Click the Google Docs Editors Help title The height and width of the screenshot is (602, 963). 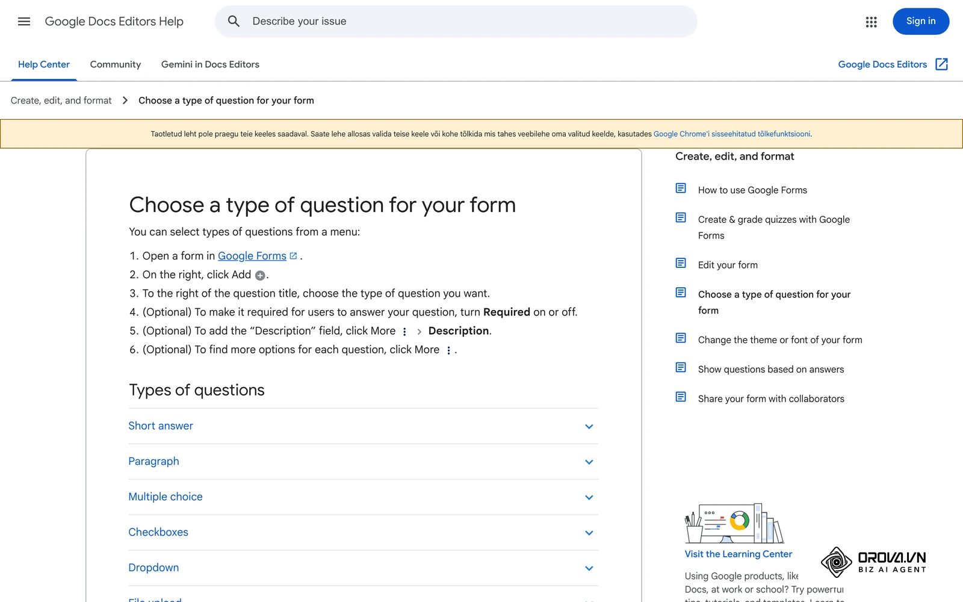tap(114, 22)
